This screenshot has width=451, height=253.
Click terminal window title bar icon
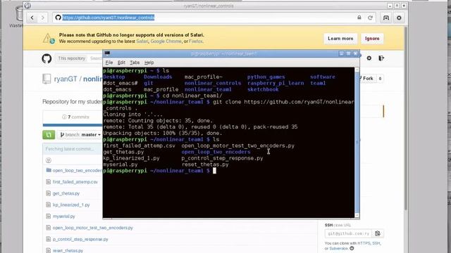click(107, 53)
